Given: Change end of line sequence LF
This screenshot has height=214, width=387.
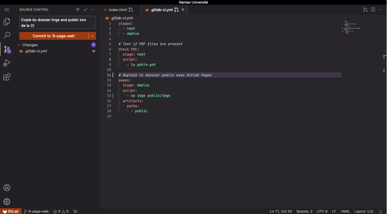Looking at the screenshot, I should (x=334, y=211).
